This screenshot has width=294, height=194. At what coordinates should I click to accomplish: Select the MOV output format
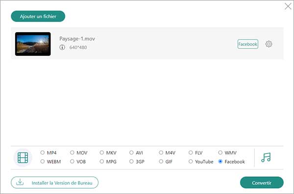pyautogui.click(x=72, y=152)
